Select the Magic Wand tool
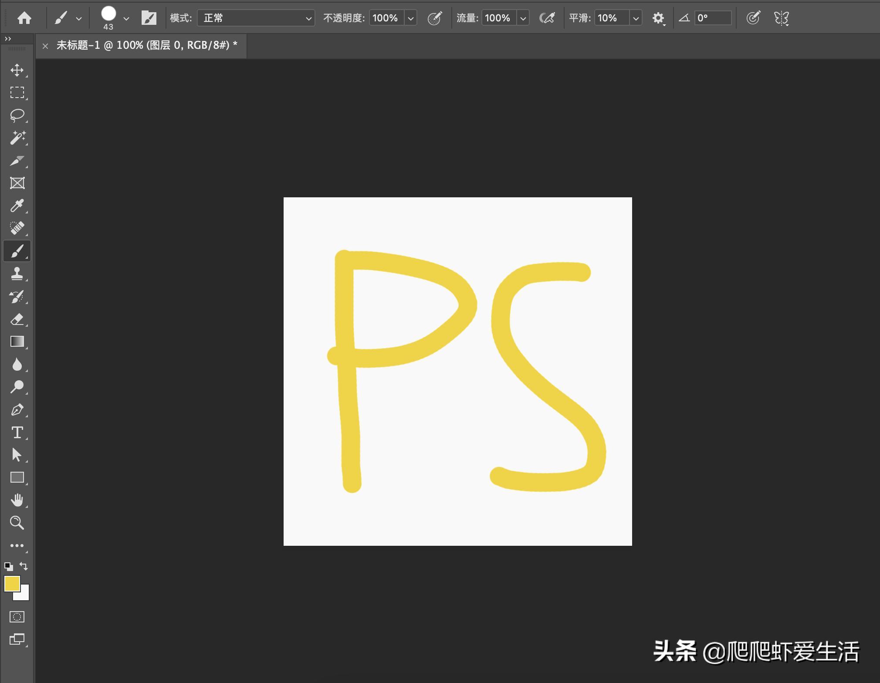This screenshot has width=880, height=683. coord(17,138)
